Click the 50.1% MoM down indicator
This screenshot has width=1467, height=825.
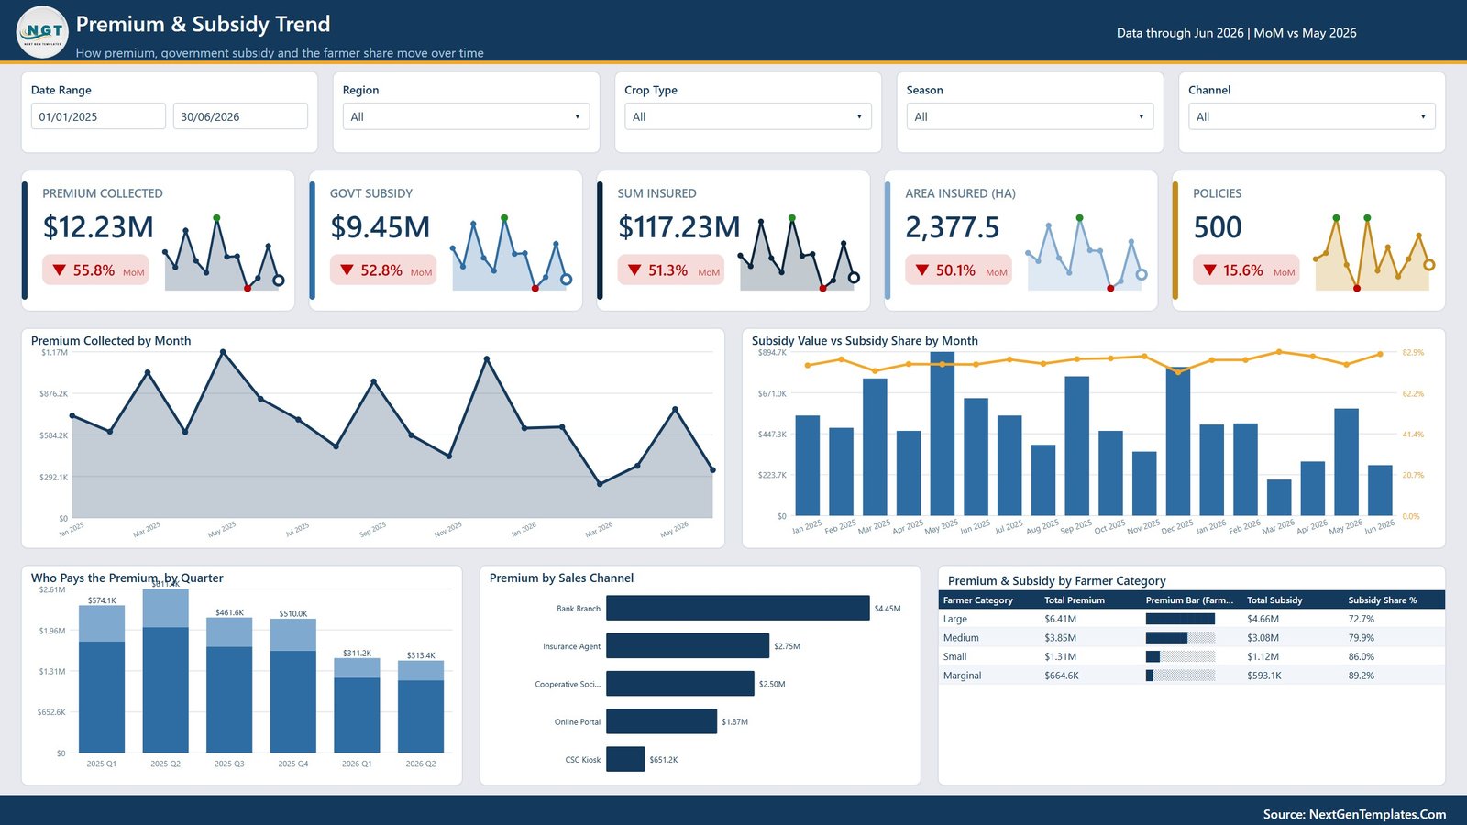pos(958,270)
